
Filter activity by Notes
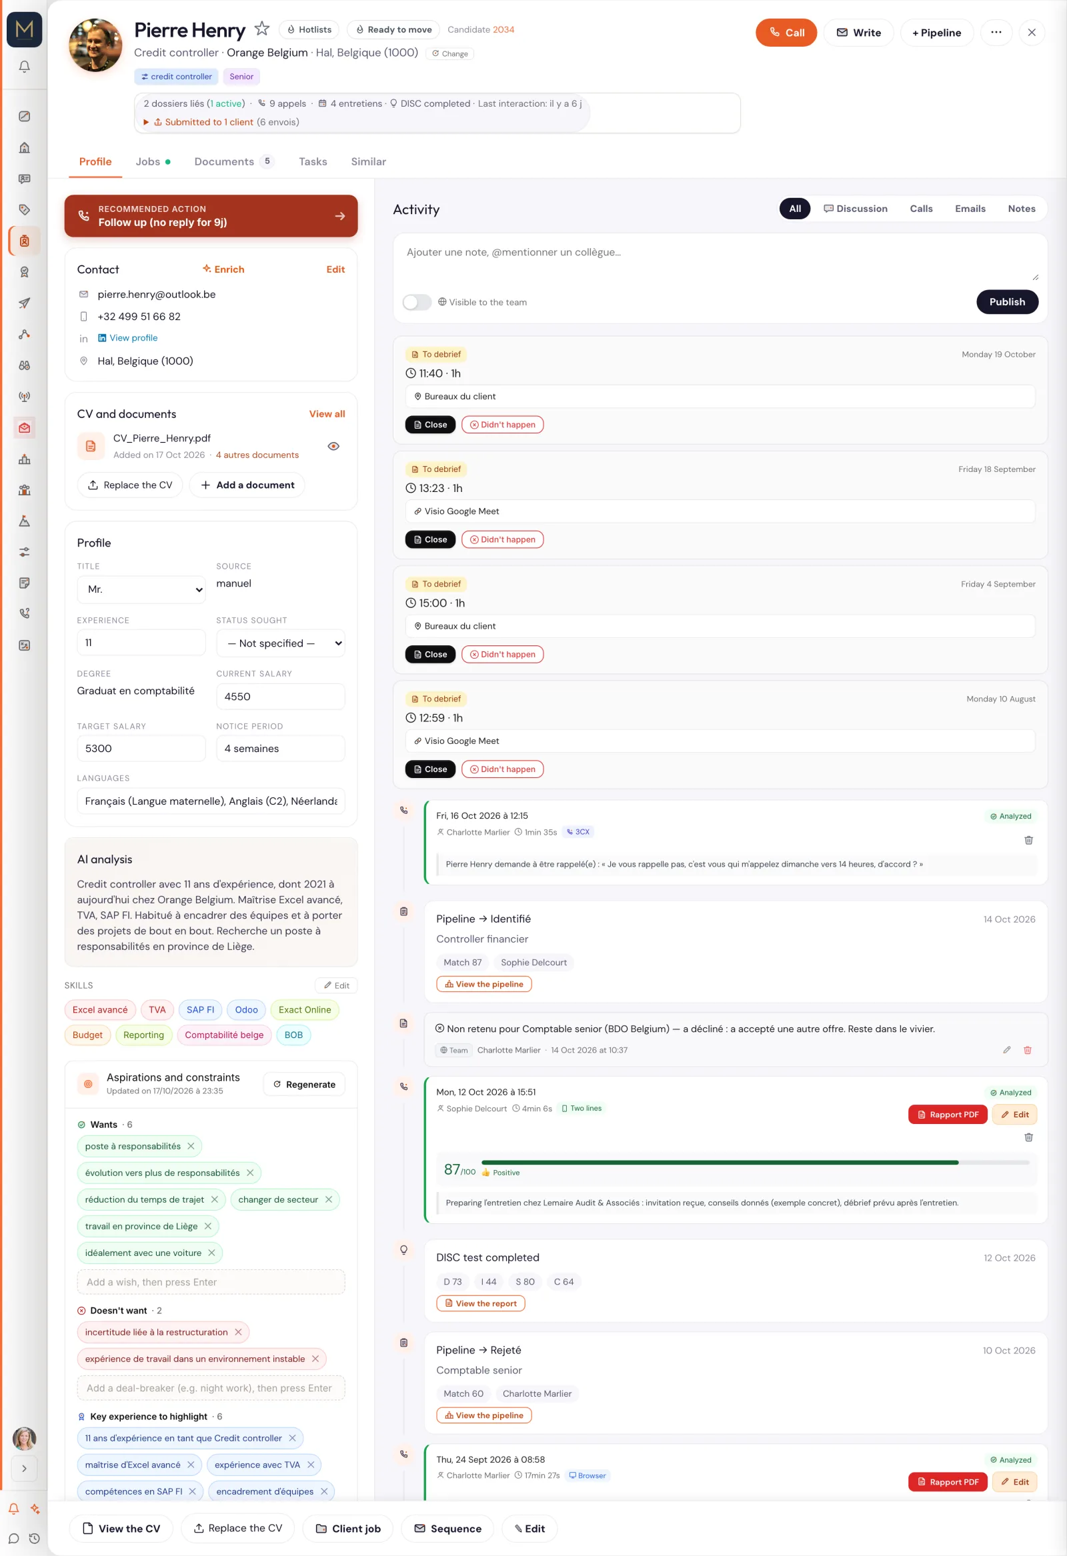1022,208
